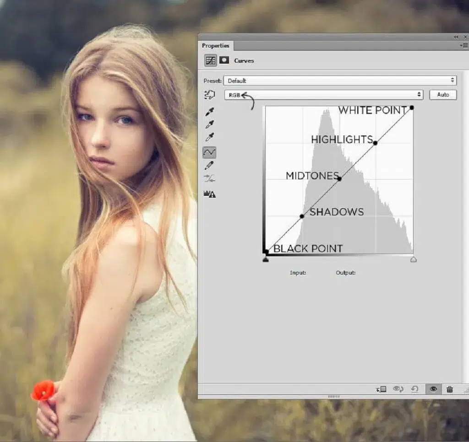Activate the on-image targeted adjustment hand tool
Screen dimensions: 469x442
[209, 95]
